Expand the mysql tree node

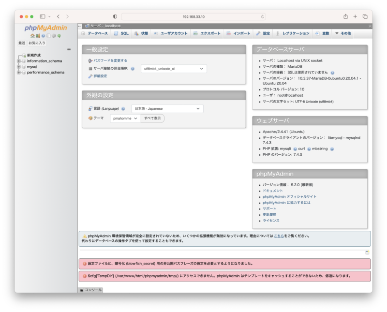(x=18, y=67)
